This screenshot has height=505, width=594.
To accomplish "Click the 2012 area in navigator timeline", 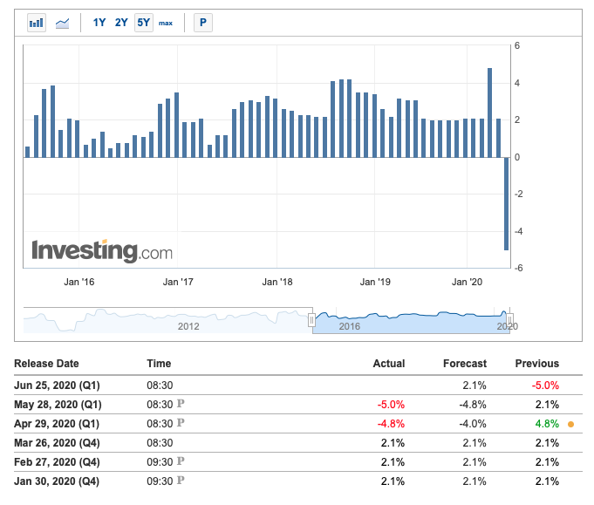I will 190,325.
